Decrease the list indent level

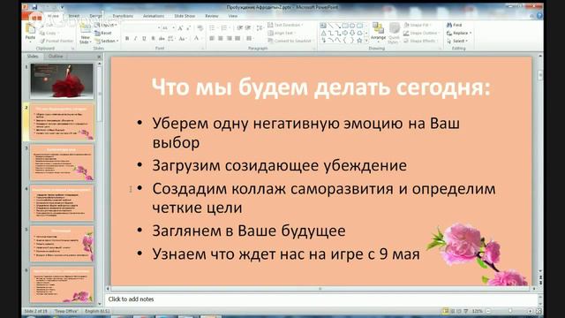coord(239,28)
